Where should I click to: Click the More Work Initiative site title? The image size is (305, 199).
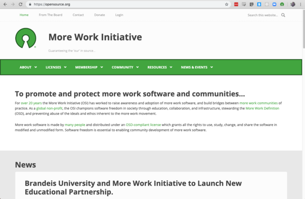point(95,37)
